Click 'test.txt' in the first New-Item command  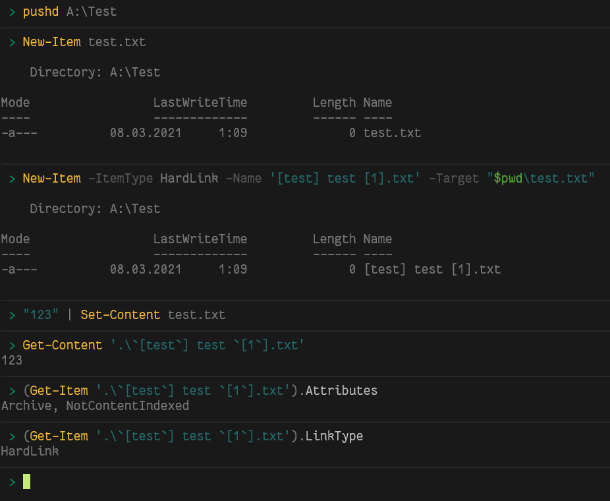(x=117, y=42)
